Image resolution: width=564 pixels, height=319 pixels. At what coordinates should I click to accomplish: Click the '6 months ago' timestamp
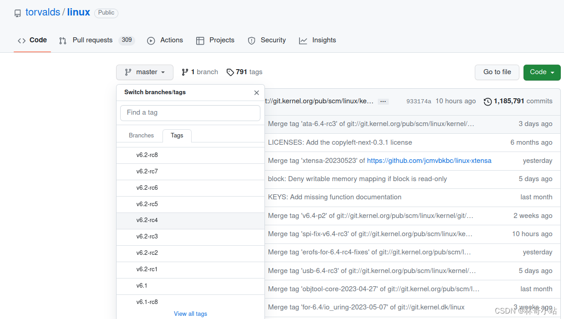[x=531, y=142]
